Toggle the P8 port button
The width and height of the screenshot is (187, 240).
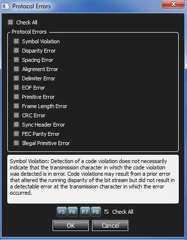click(96, 212)
